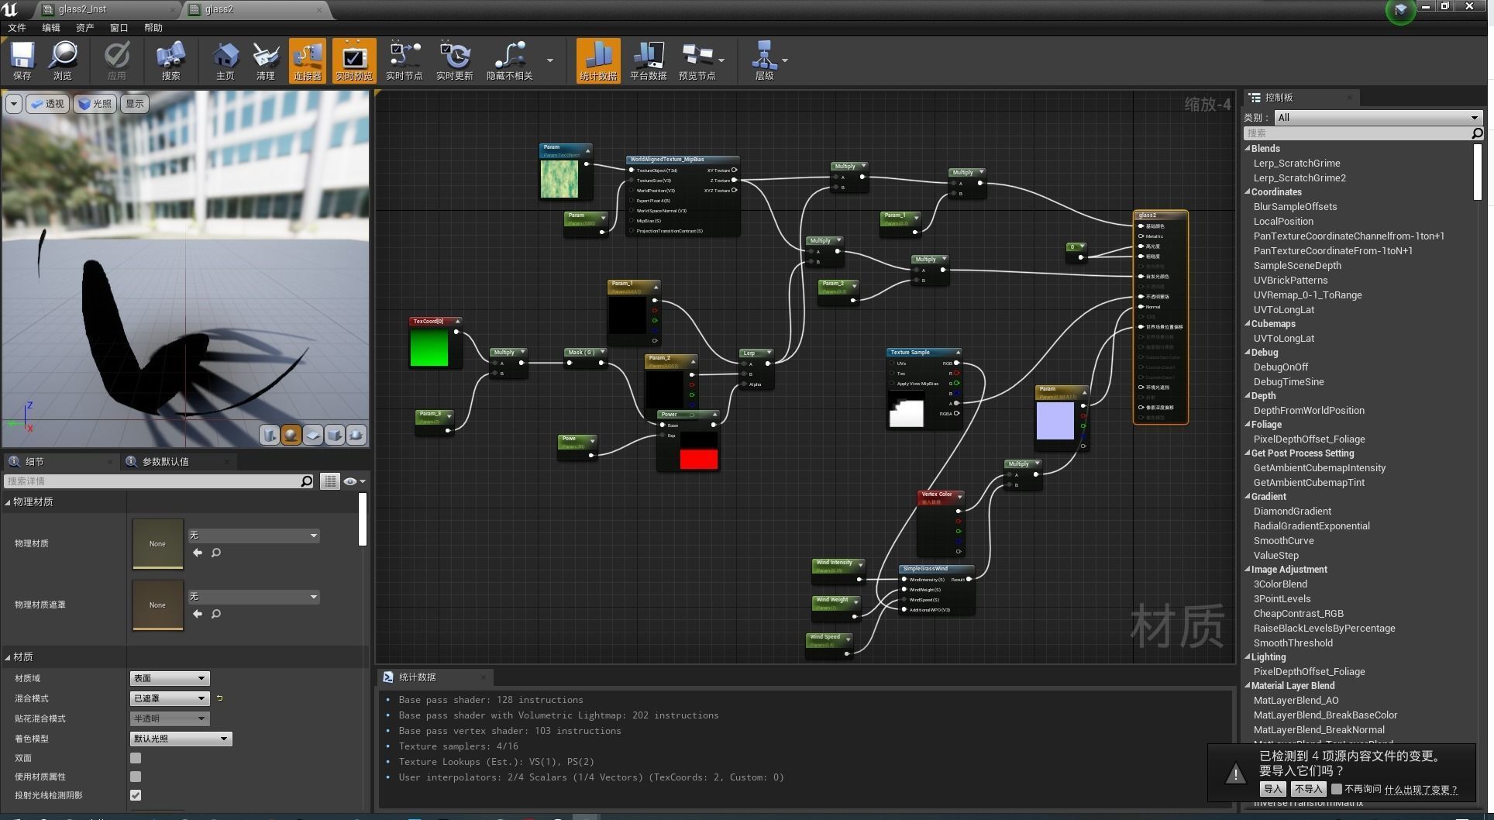Viewport: 1494px width, 820px height.
Task: Open the 显示 (Show) viewport button
Action: 135,104
